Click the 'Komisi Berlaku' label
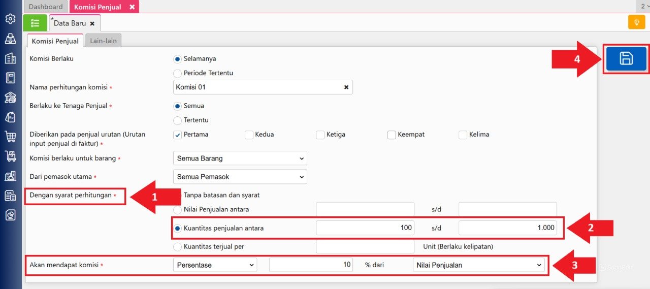 (x=52, y=58)
